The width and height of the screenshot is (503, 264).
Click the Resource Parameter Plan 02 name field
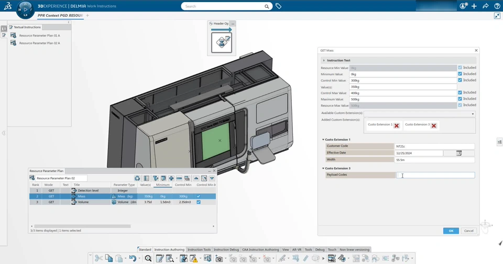(x=61, y=178)
